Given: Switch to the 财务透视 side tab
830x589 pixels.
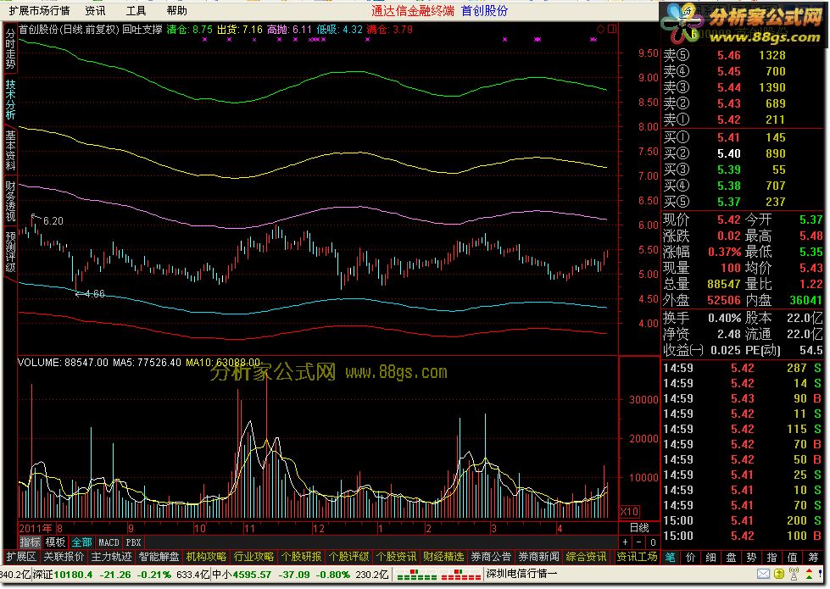Looking at the screenshot, I should click(10, 201).
